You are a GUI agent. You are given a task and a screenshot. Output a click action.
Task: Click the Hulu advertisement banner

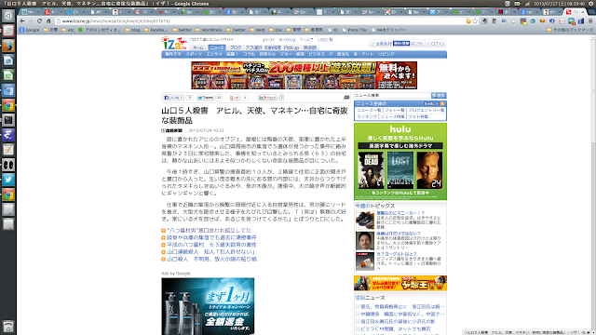tap(400, 161)
